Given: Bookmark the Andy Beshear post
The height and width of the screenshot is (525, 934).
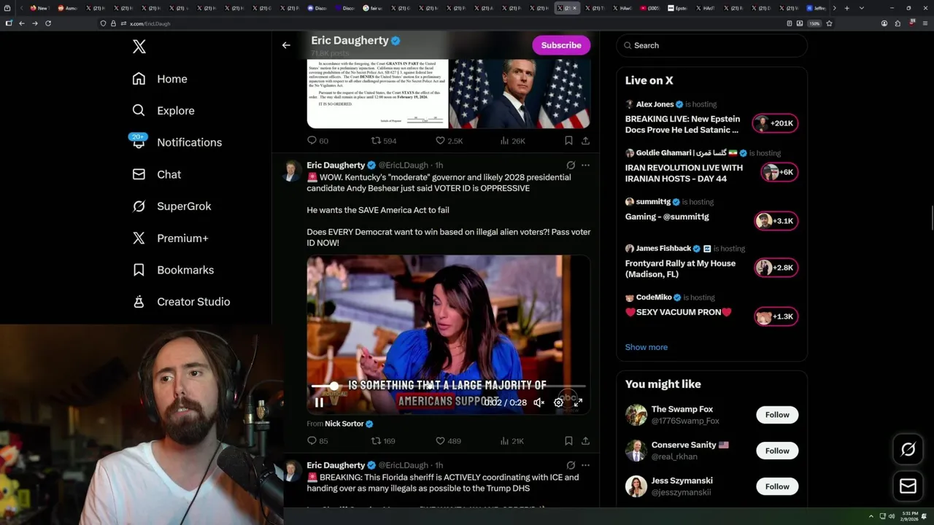Looking at the screenshot, I should point(568,441).
